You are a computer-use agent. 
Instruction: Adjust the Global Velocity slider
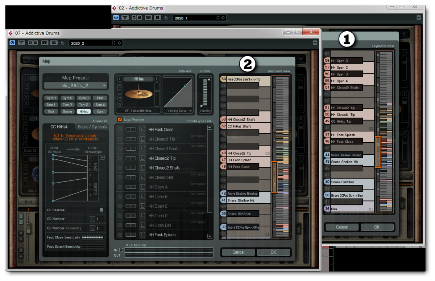pyautogui.click(x=205, y=92)
